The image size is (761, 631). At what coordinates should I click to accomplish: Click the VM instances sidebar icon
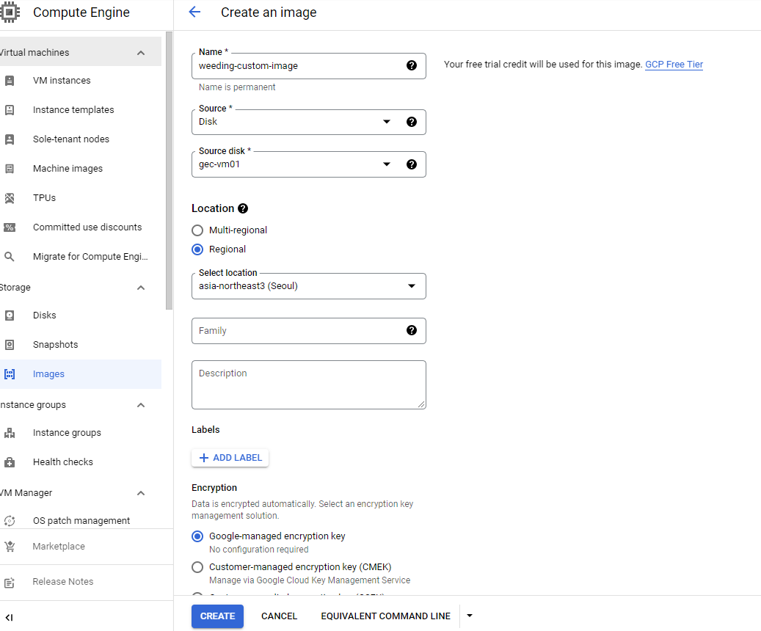pos(10,81)
